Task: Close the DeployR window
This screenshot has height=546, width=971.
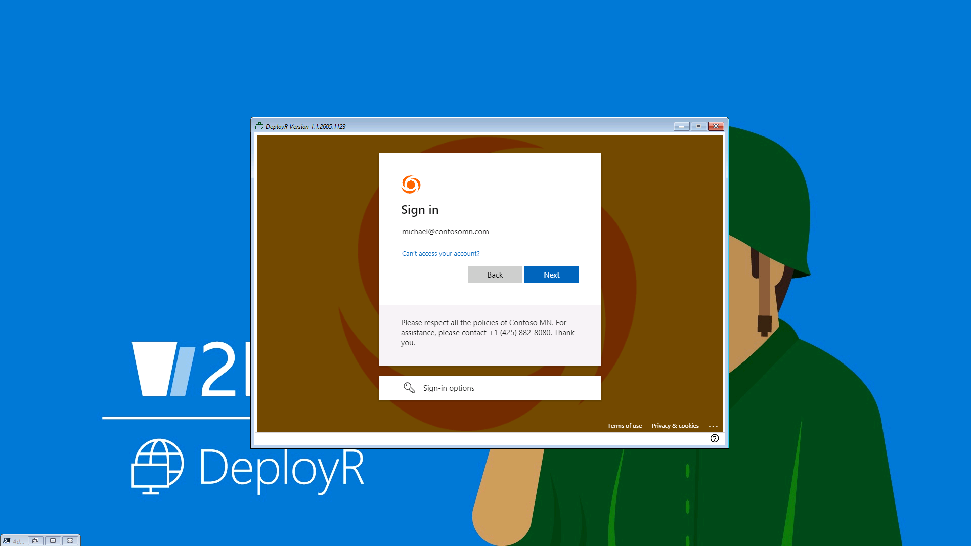Action: pyautogui.click(x=716, y=126)
